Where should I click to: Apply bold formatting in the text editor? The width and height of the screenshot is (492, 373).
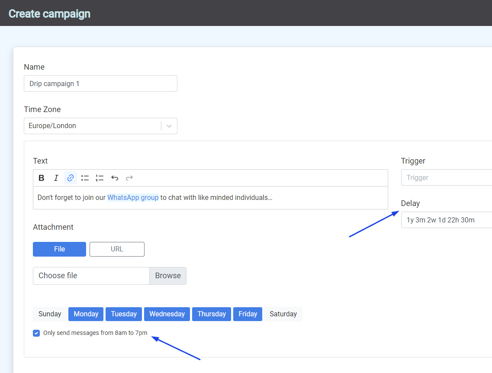click(x=41, y=177)
